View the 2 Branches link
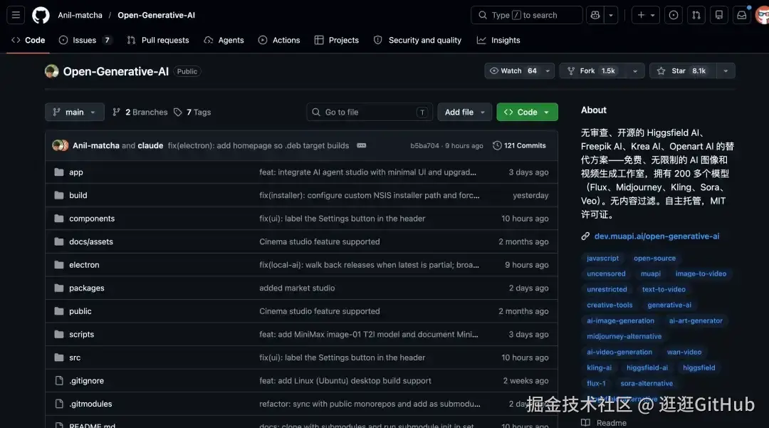 (140, 113)
